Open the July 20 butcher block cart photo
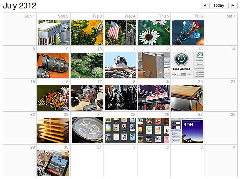 point(187,98)
